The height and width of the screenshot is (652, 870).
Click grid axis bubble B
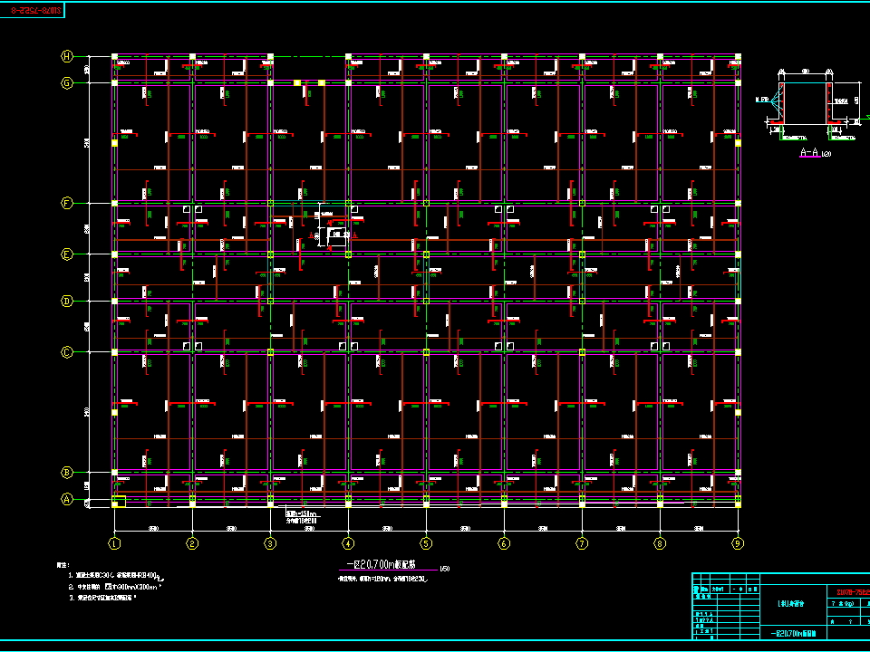67,473
